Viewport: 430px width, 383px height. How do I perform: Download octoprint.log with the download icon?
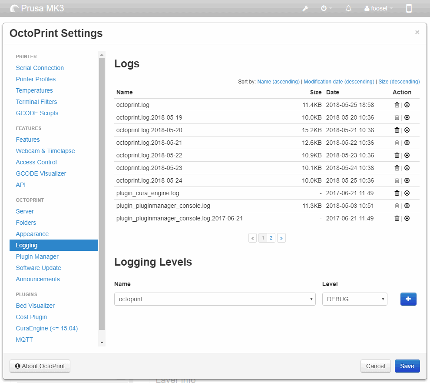point(407,105)
